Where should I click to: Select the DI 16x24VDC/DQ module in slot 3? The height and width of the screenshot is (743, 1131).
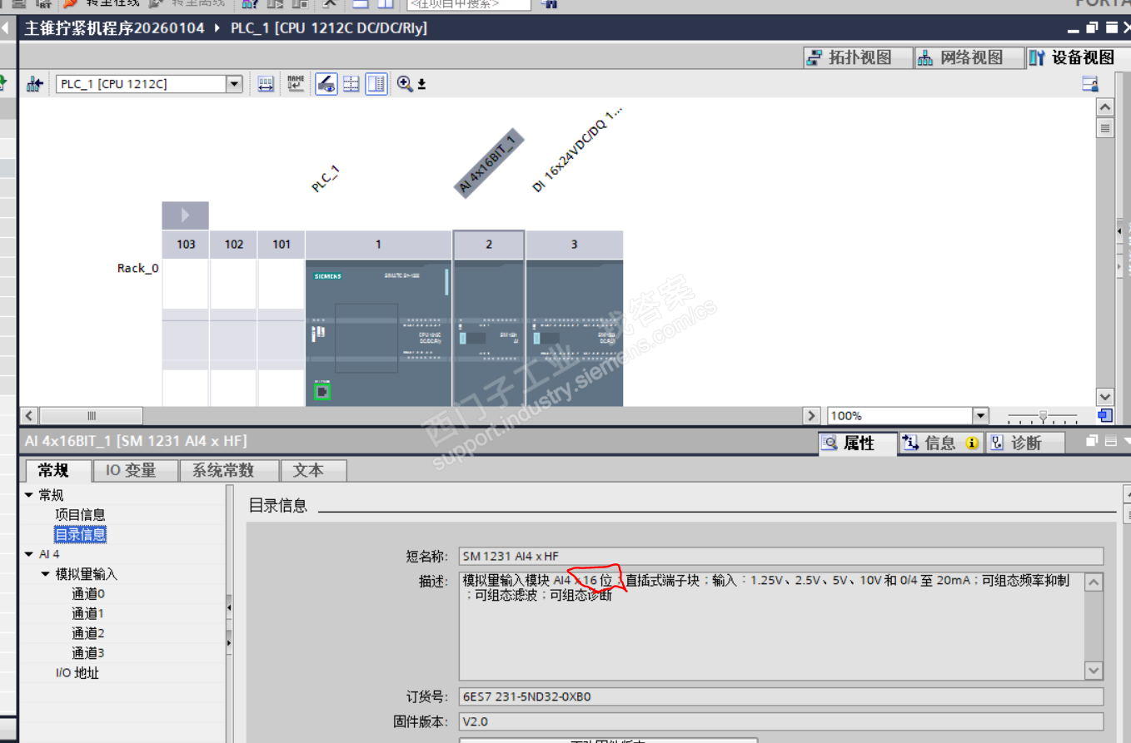tap(575, 333)
